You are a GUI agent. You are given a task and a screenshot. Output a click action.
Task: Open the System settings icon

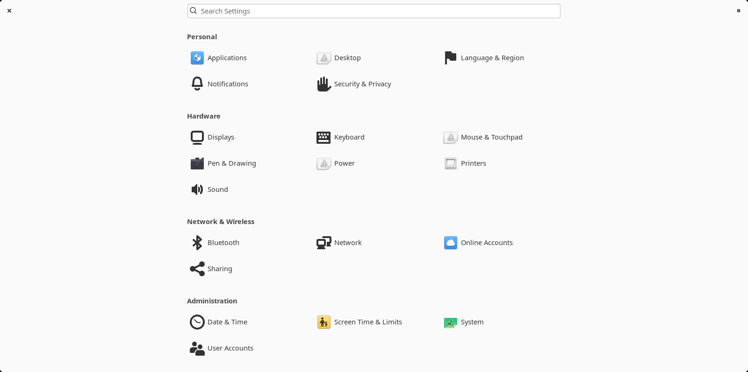point(450,322)
